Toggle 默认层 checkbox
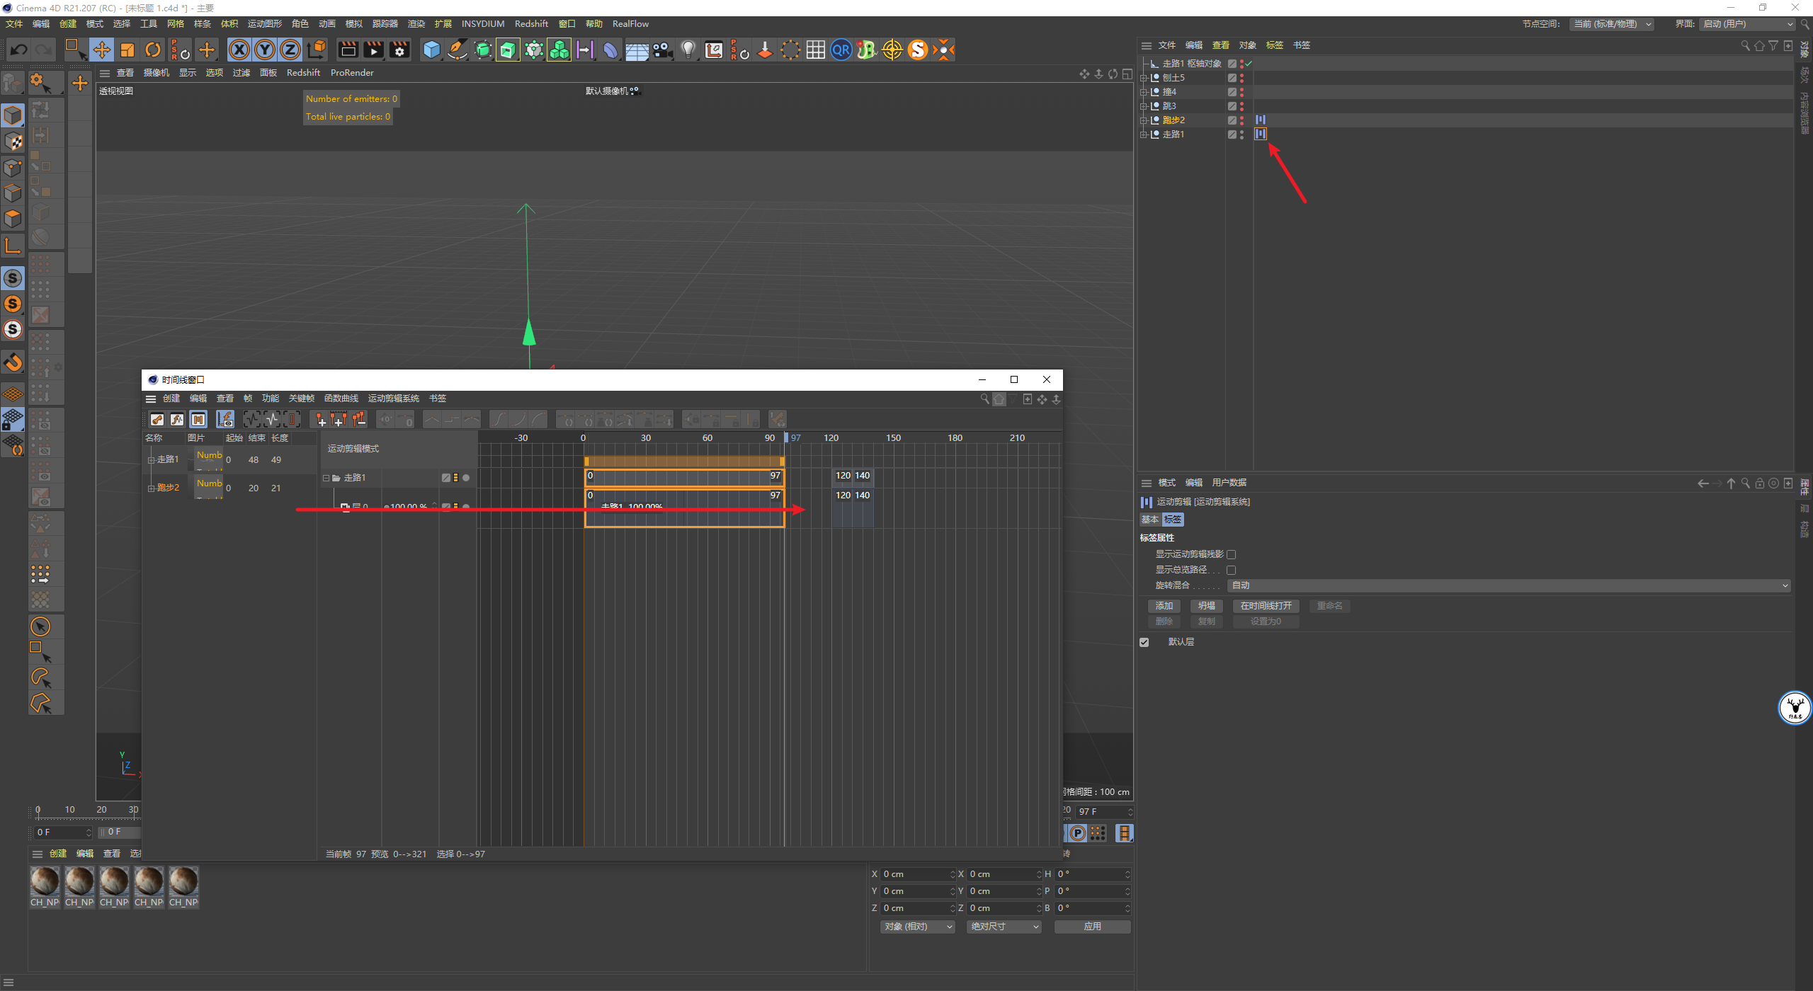This screenshot has width=1813, height=991. tap(1144, 642)
